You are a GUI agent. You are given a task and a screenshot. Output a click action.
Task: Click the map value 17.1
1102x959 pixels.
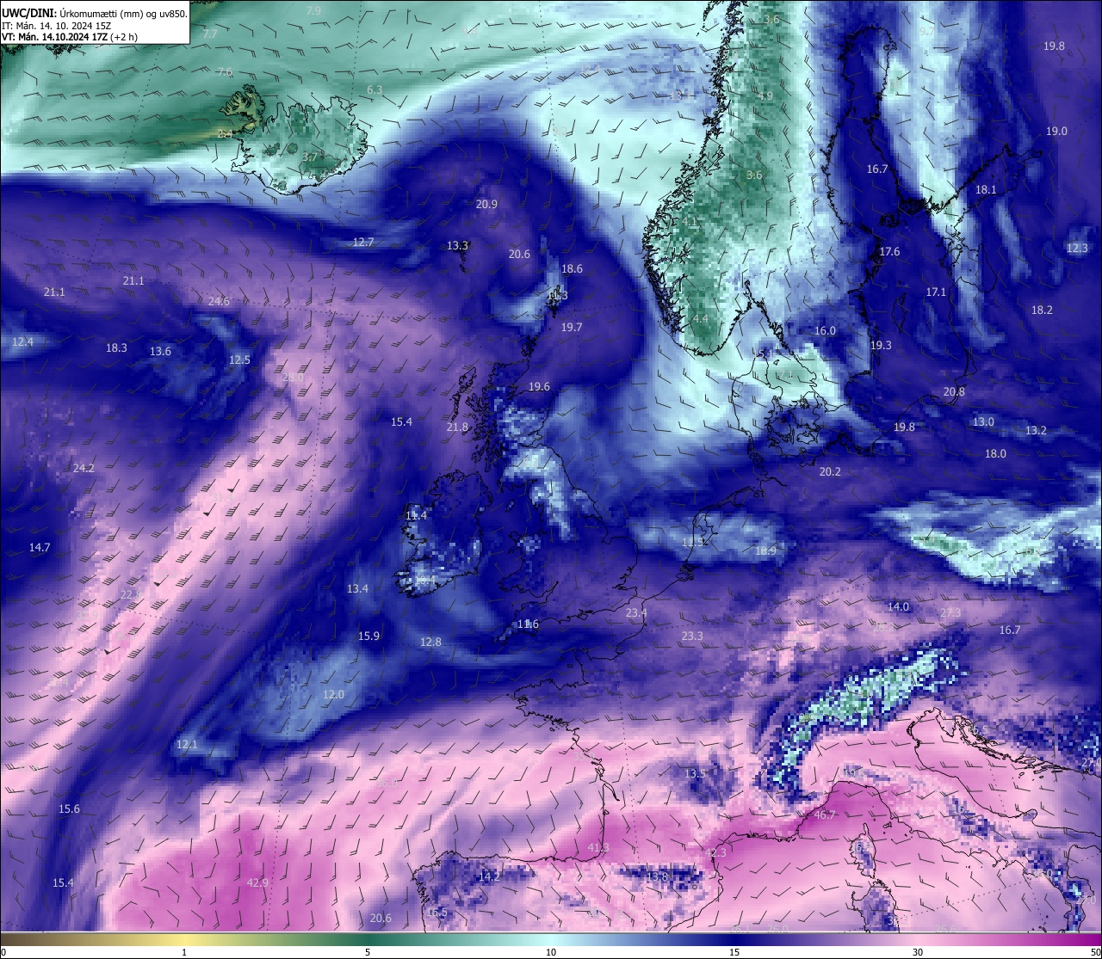936,292
